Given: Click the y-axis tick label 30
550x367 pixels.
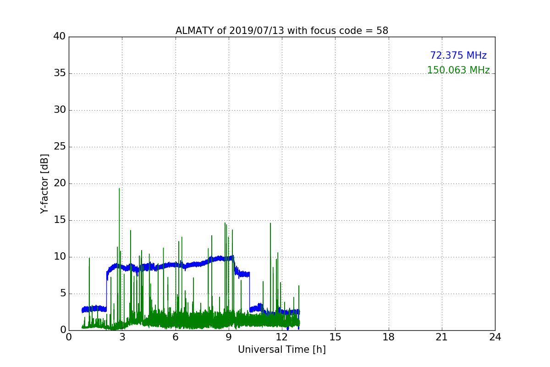Looking at the screenshot, I should [60, 110].
